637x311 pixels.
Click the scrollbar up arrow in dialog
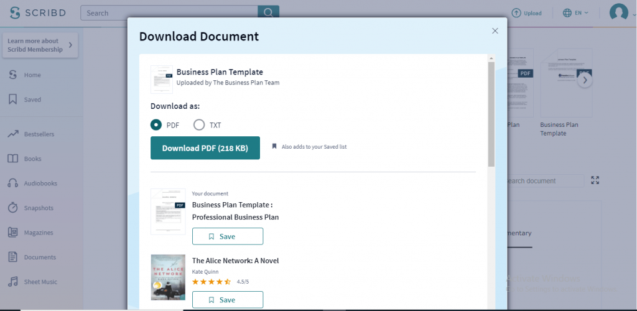(x=491, y=58)
